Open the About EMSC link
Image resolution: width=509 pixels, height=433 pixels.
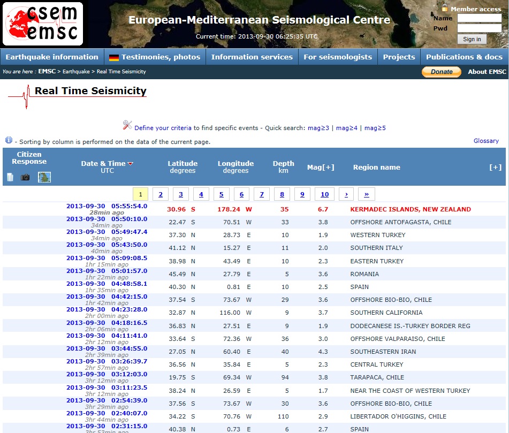click(x=487, y=72)
